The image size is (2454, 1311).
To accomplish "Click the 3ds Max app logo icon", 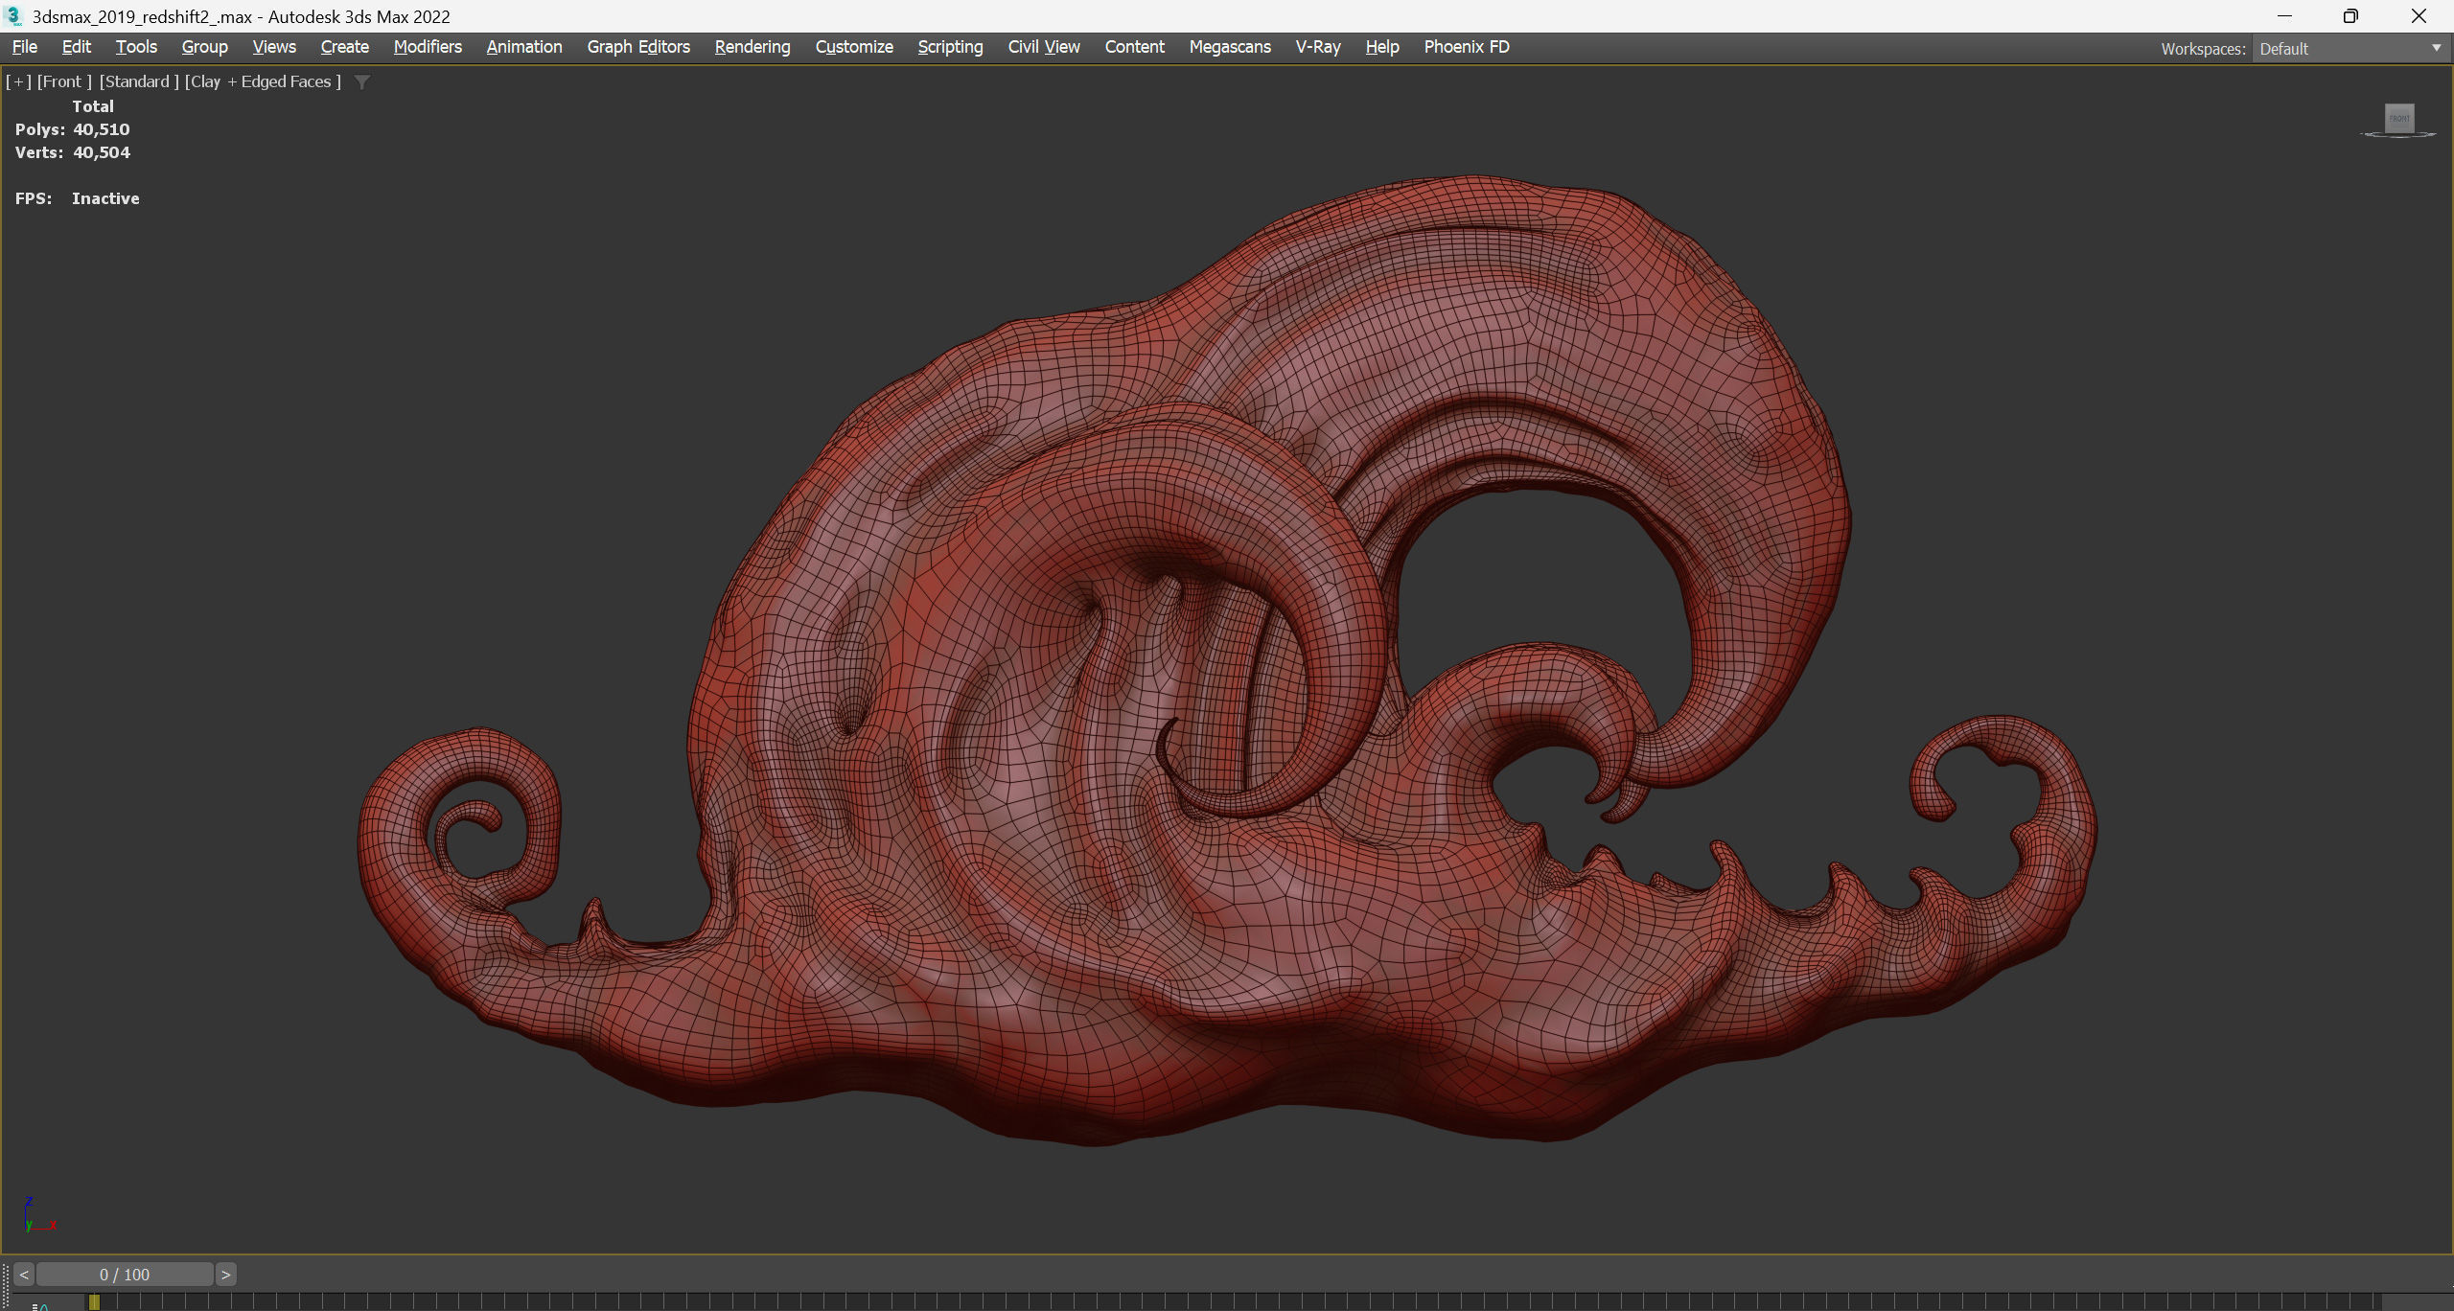I will [x=13, y=16].
